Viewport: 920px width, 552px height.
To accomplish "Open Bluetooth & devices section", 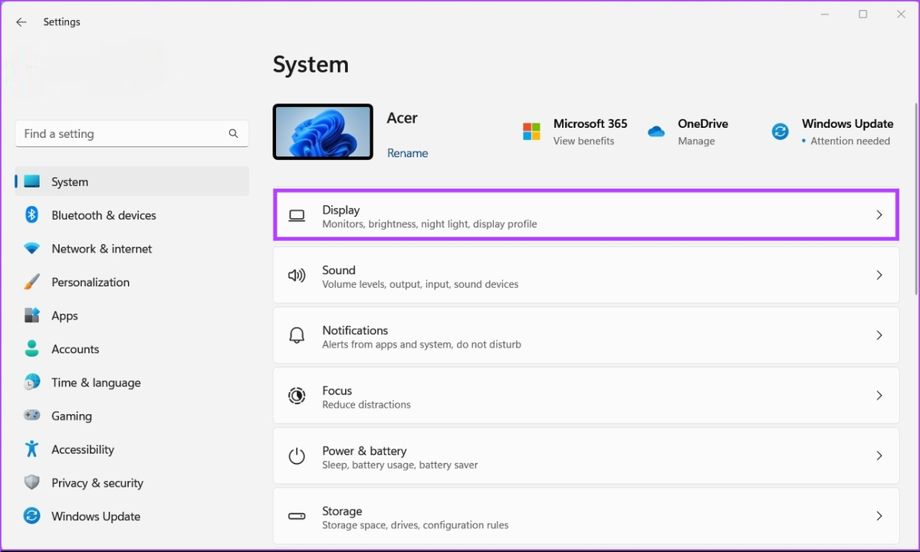I will (x=132, y=215).
